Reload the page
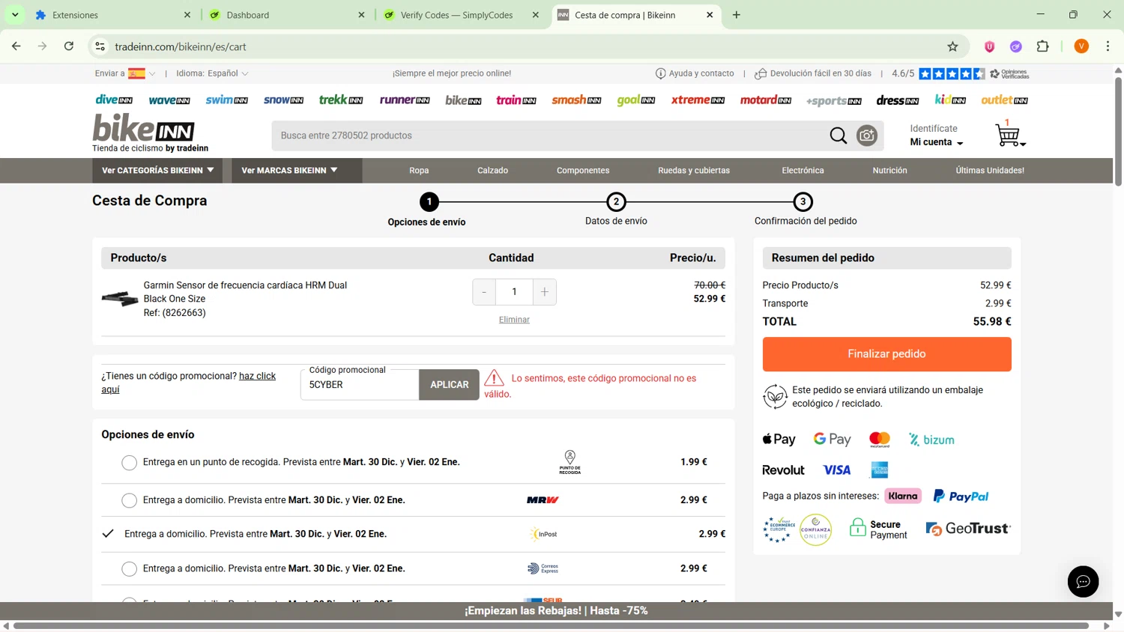Image resolution: width=1124 pixels, height=632 pixels. [x=69, y=46]
